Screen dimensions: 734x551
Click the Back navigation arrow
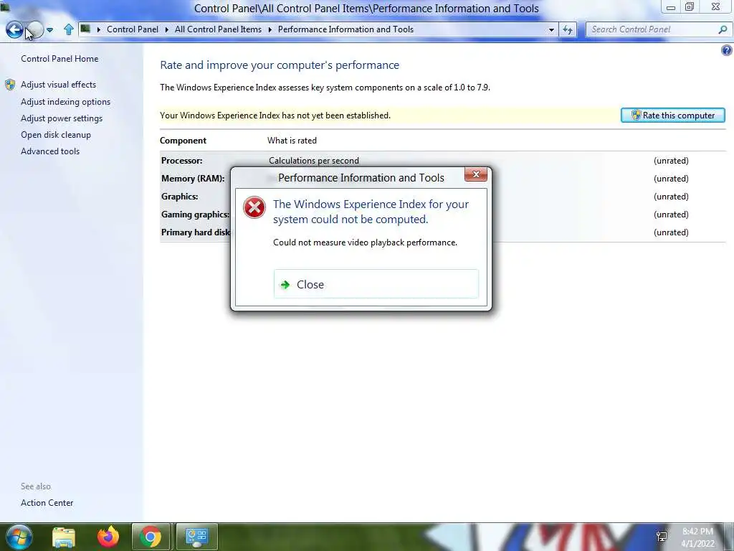coord(14,29)
